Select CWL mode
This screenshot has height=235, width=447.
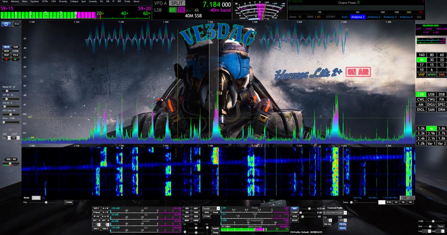point(421,100)
